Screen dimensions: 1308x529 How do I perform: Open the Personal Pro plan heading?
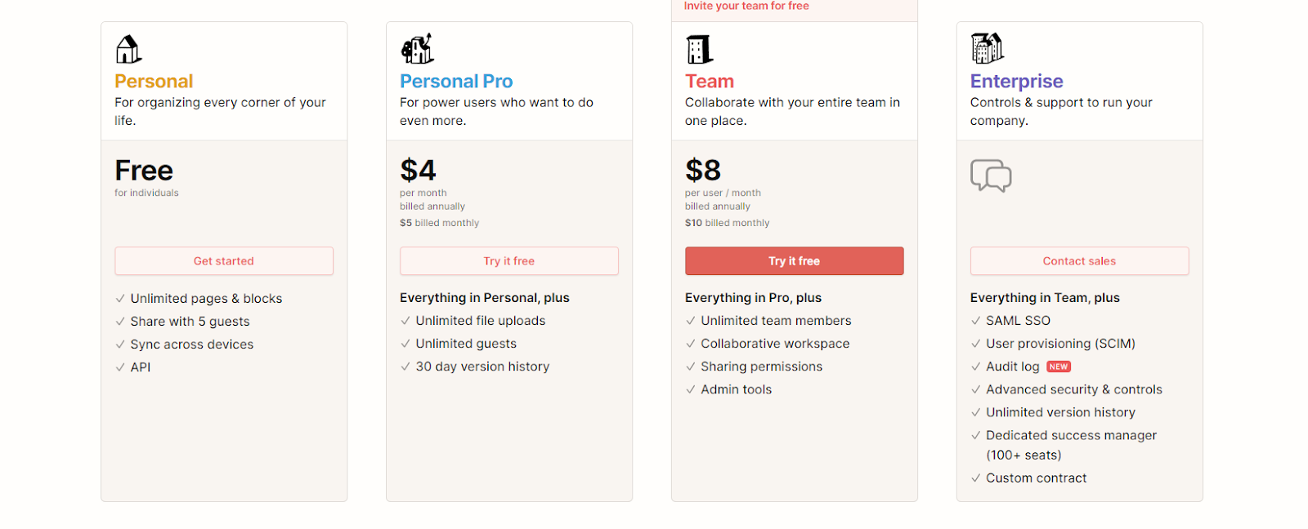pos(456,82)
